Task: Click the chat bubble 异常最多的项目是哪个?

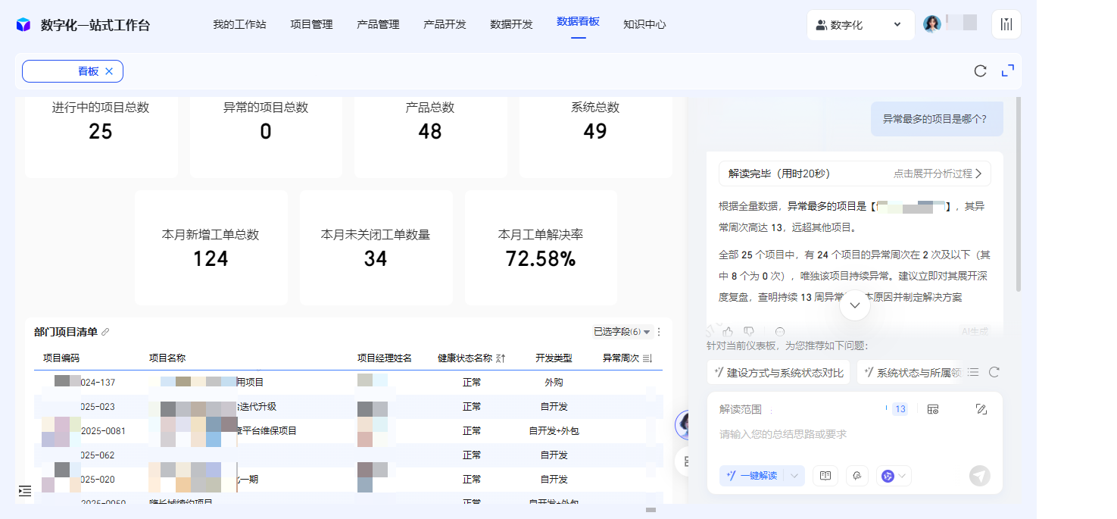Action: click(937, 119)
